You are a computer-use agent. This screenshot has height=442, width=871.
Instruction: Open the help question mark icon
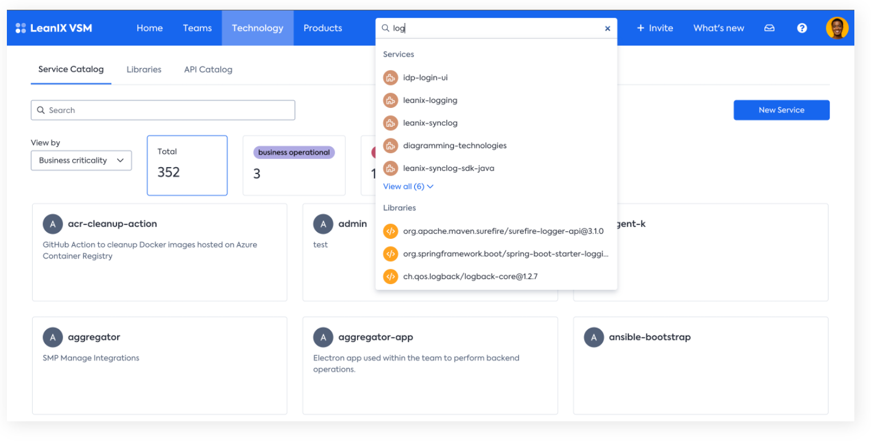(x=802, y=28)
